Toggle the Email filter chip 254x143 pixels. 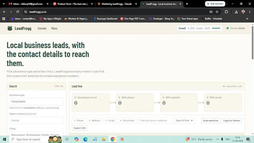(x=110, y=120)
